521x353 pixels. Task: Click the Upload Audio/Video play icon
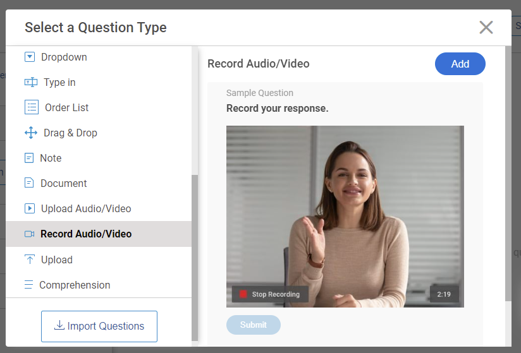30,208
